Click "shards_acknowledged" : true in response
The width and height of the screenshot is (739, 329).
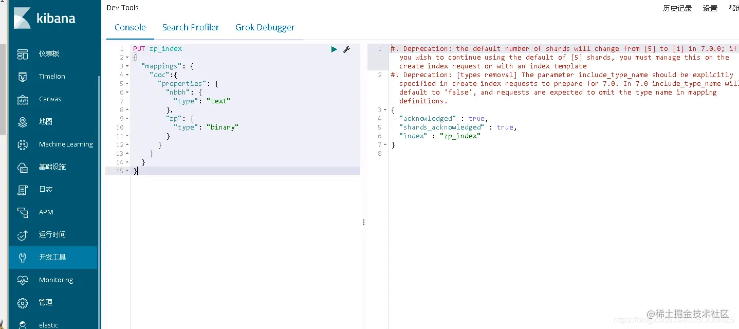point(458,127)
